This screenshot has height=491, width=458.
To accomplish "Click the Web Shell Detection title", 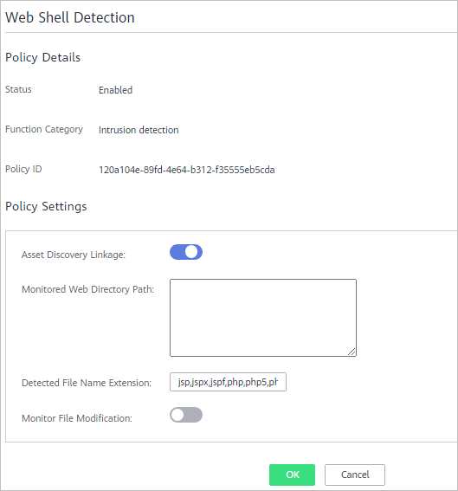I will click(x=70, y=17).
